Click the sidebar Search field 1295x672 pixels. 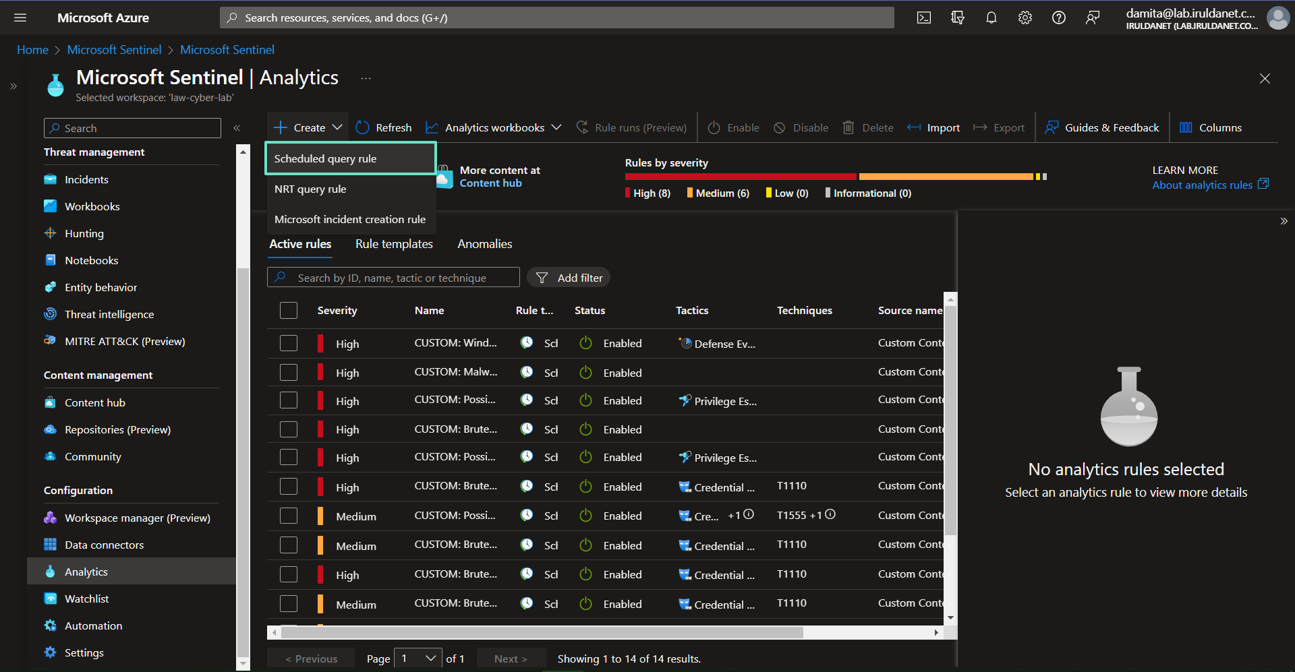coord(132,128)
